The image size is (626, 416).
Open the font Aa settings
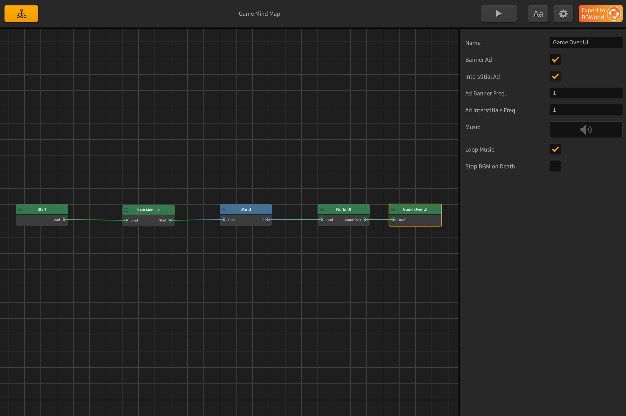tap(538, 13)
